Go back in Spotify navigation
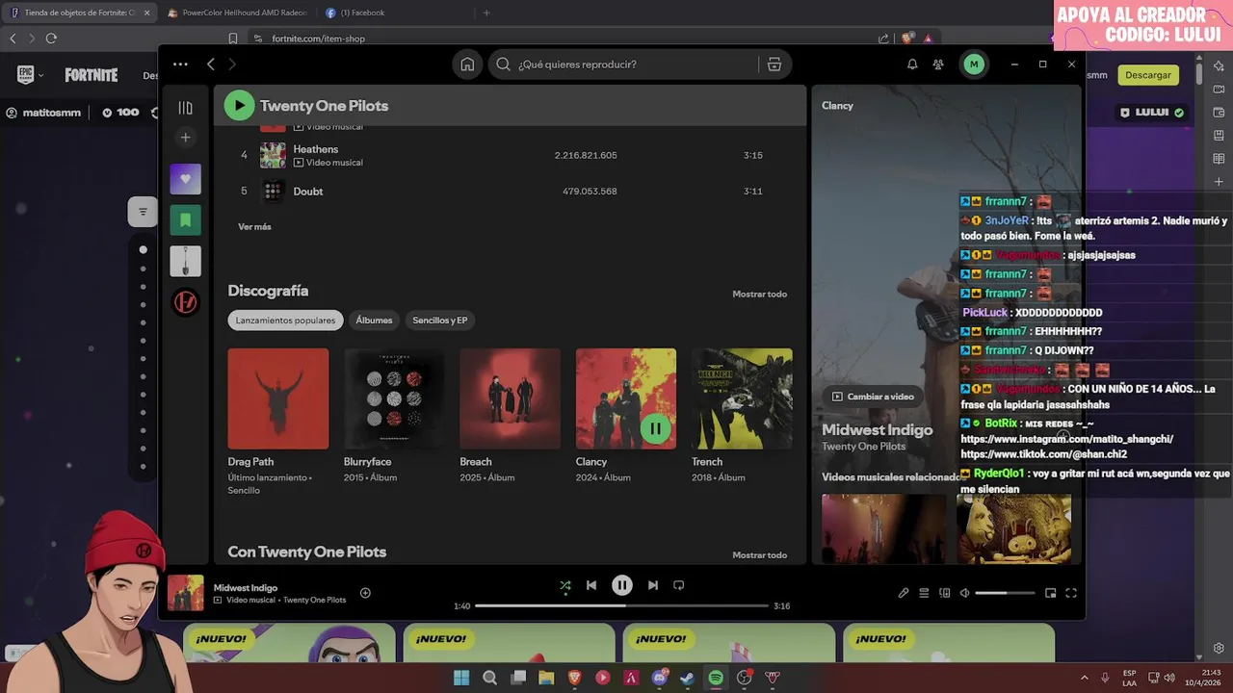Viewport: 1233px width, 693px height. 211,64
